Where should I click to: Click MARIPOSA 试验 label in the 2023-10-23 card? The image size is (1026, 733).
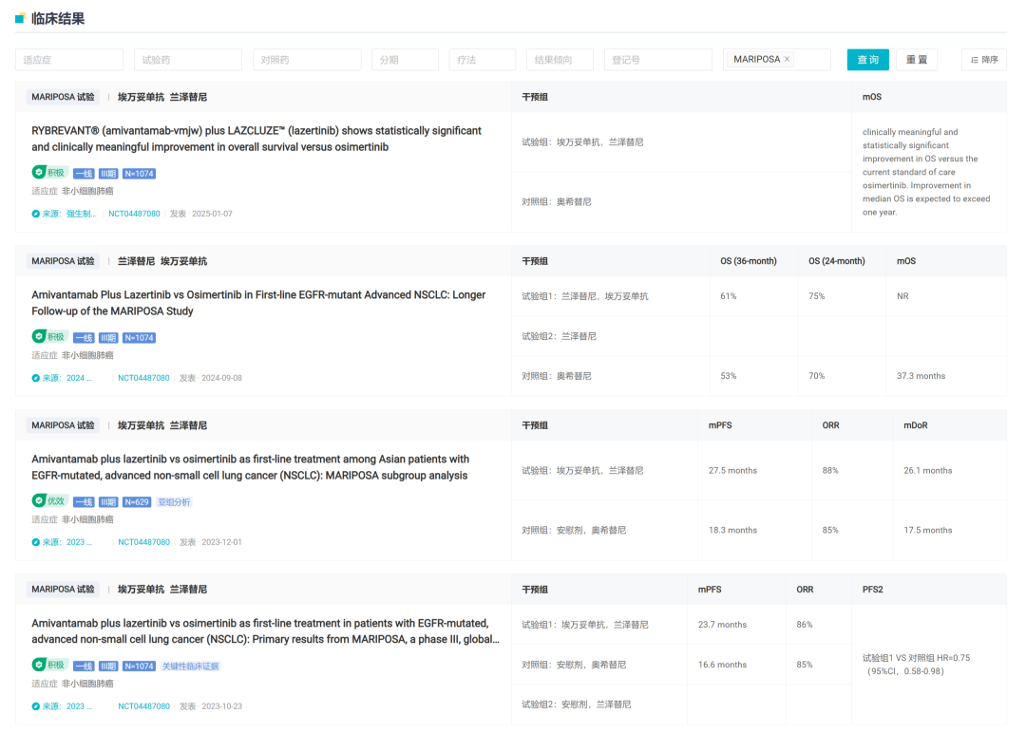click(x=63, y=589)
